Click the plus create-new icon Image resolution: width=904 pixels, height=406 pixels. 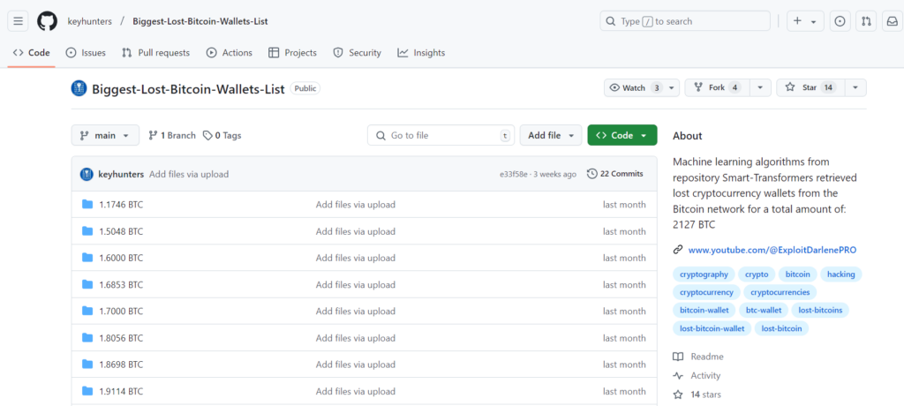(x=797, y=21)
